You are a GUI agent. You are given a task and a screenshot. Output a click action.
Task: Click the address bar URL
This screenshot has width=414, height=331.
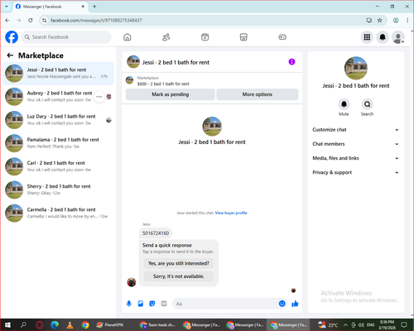pyautogui.click(x=96, y=21)
